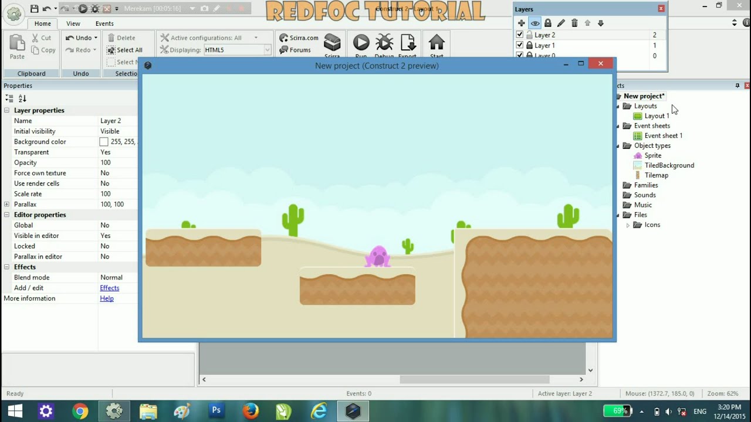Click the Delete trash icon in the ribbon
The image size is (751, 422).
[x=111, y=38]
